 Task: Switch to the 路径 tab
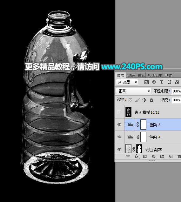[141, 75]
